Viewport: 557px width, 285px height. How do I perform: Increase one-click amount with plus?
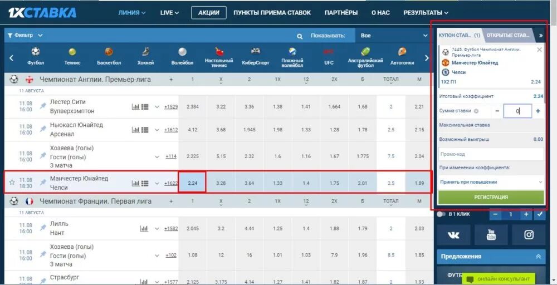point(526,214)
